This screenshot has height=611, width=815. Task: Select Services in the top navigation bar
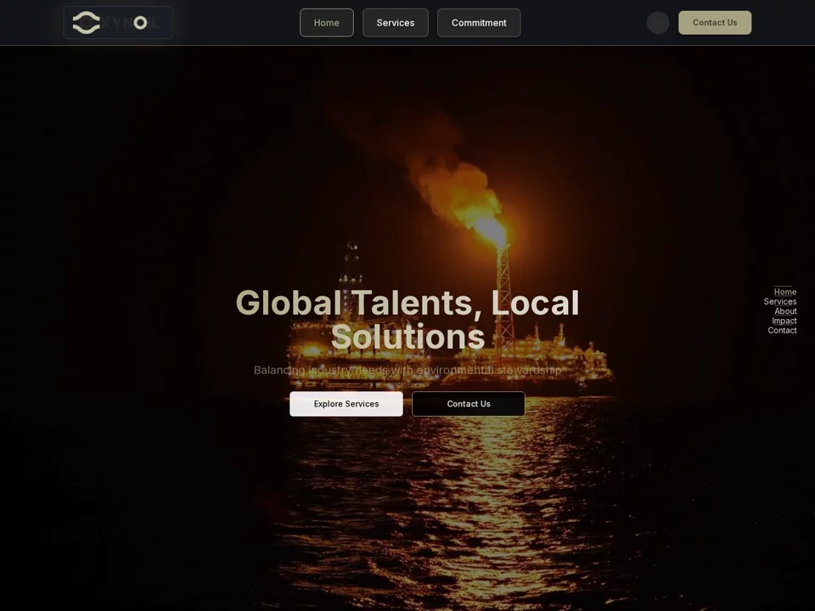[396, 23]
